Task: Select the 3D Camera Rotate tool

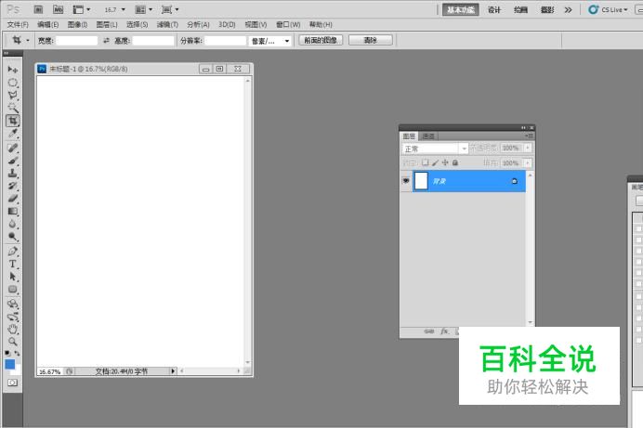Action: (13, 317)
